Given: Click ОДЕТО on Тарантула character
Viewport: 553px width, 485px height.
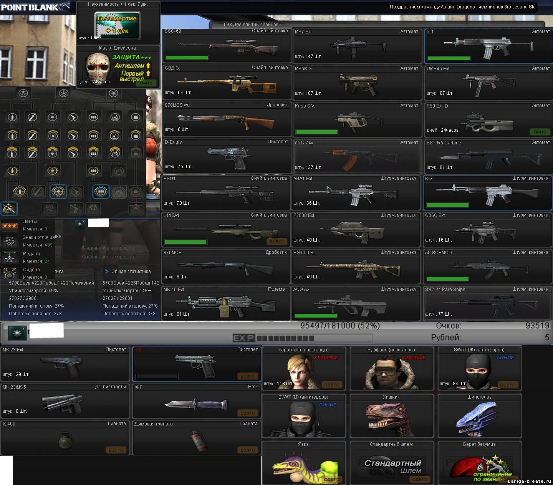Looking at the screenshot, I should point(332,385).
